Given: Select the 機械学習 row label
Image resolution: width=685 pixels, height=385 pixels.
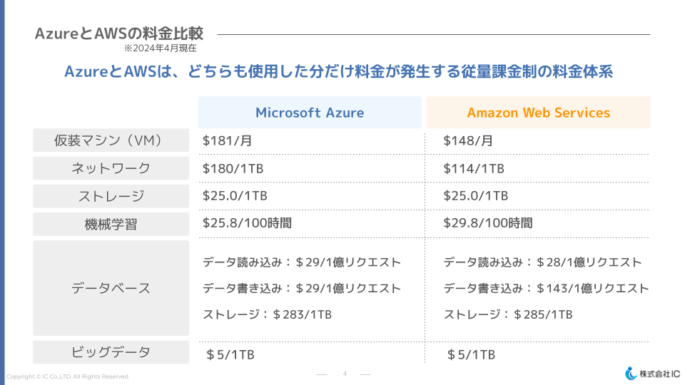Looking at the screenshot, I should click(111, 224).
